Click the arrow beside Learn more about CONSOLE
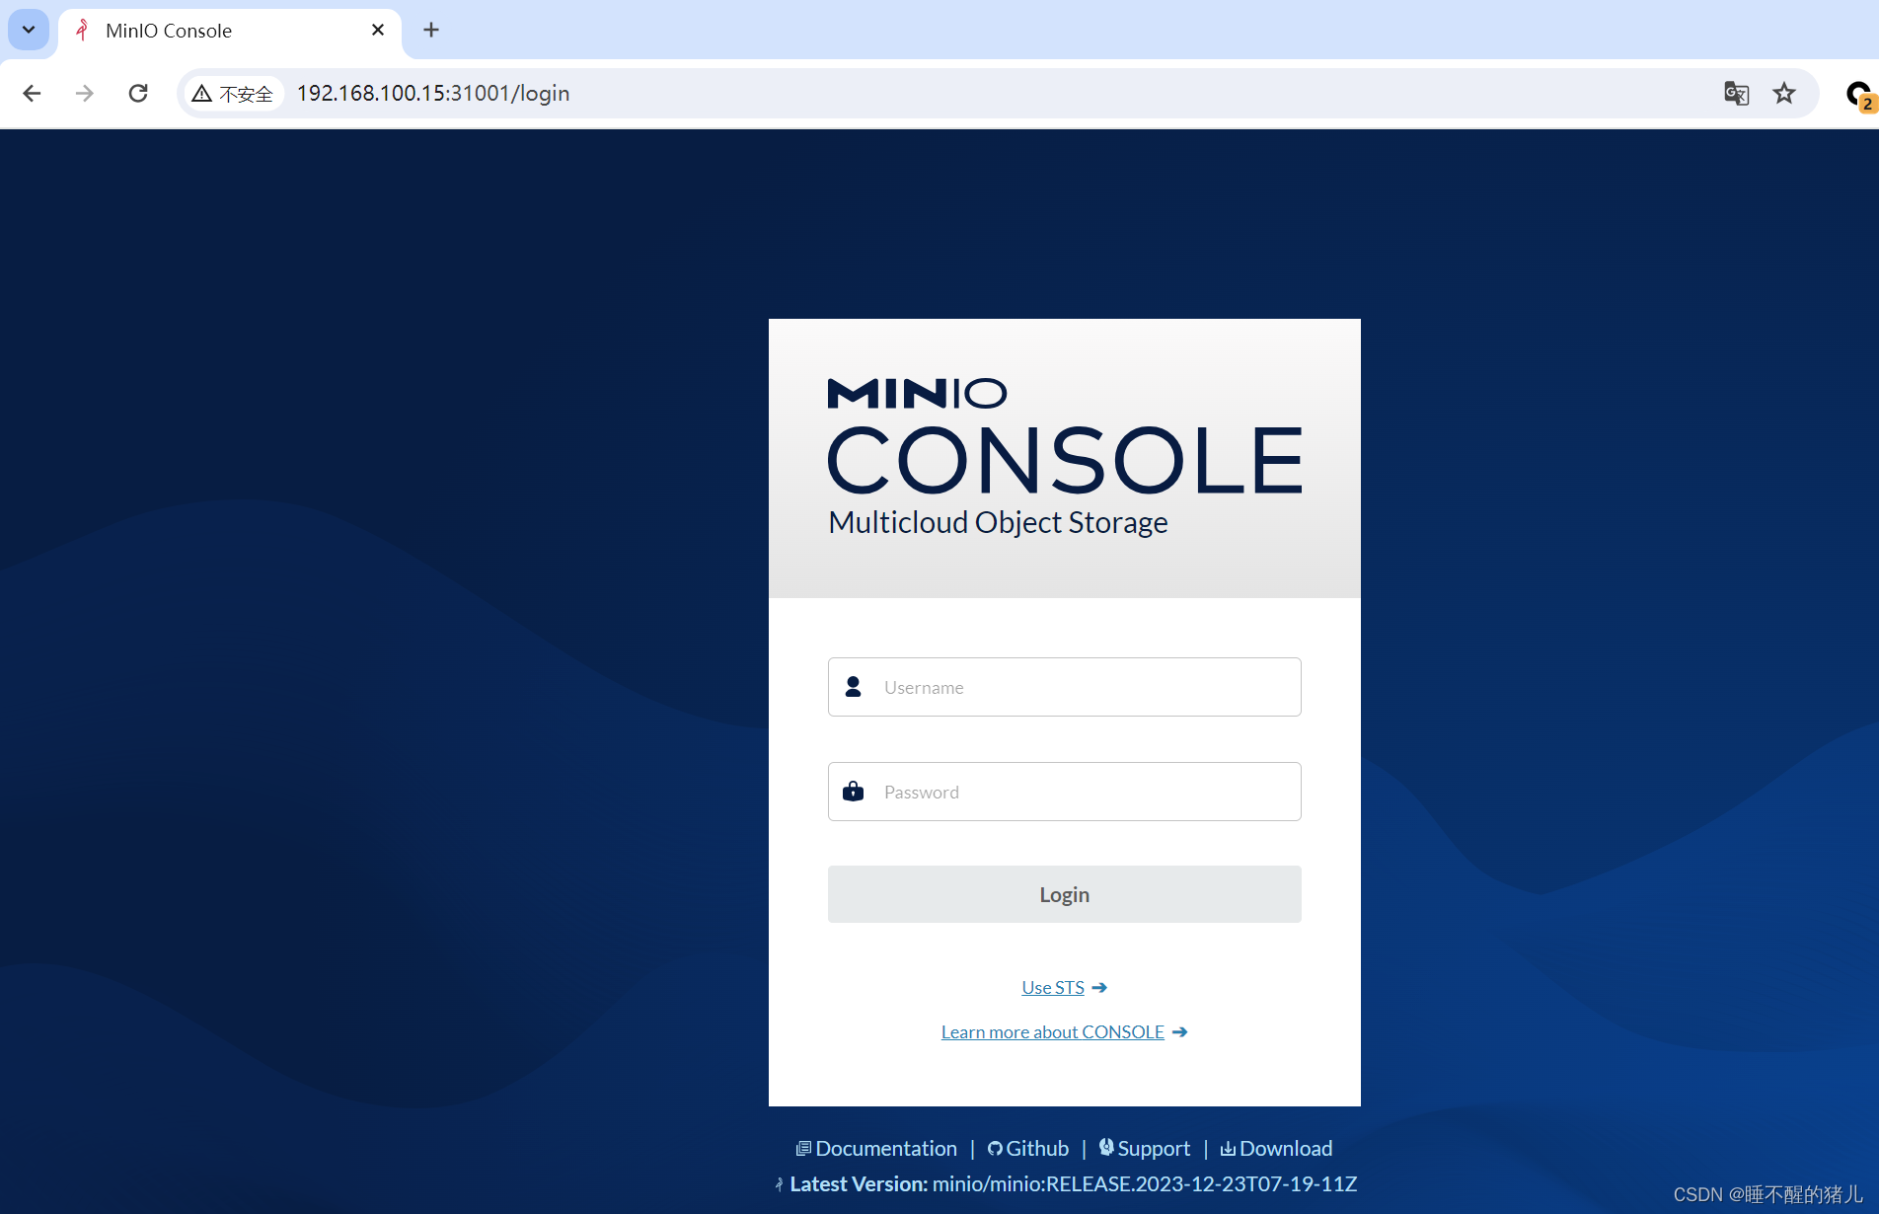Image resolution: width=1879 pixels, height=1214 pixels. tap(1179, 1031)
